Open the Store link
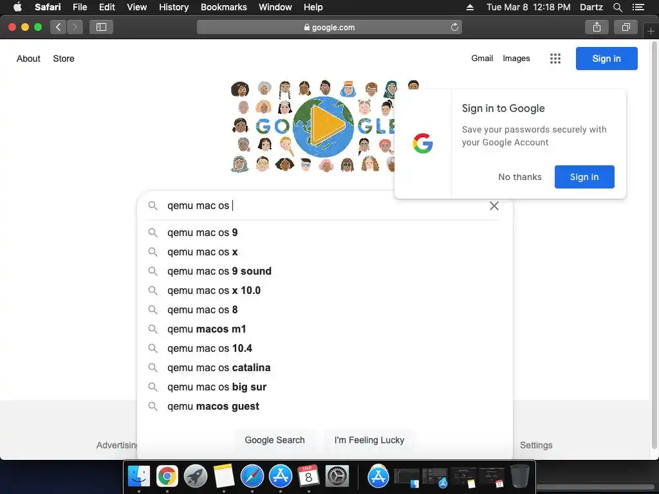 pyautogui.click(x=64, y=59)
